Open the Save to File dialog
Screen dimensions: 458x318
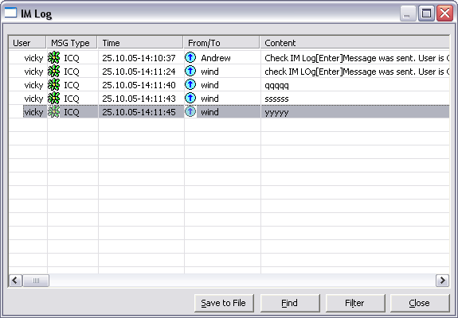(224, 303)
